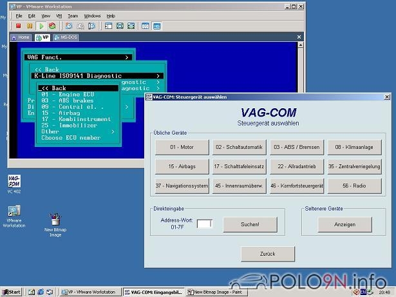Click the yellow Suspend VM toolbar icon

(30, 26)
